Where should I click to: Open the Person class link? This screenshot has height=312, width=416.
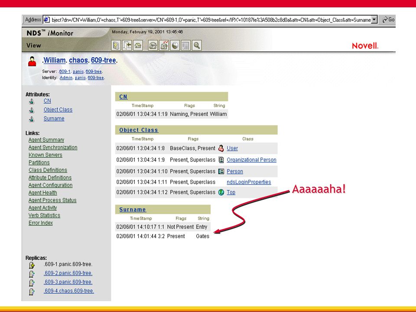[235, 172]
